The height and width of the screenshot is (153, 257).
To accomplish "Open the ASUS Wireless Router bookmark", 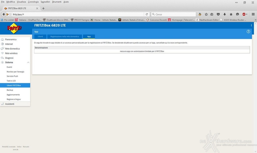I will click(x=233, y=20).
